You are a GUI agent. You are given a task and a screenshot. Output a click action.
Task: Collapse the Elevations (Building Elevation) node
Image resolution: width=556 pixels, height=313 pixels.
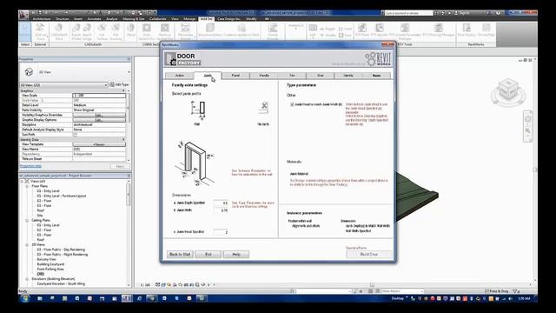pos(27,279)
